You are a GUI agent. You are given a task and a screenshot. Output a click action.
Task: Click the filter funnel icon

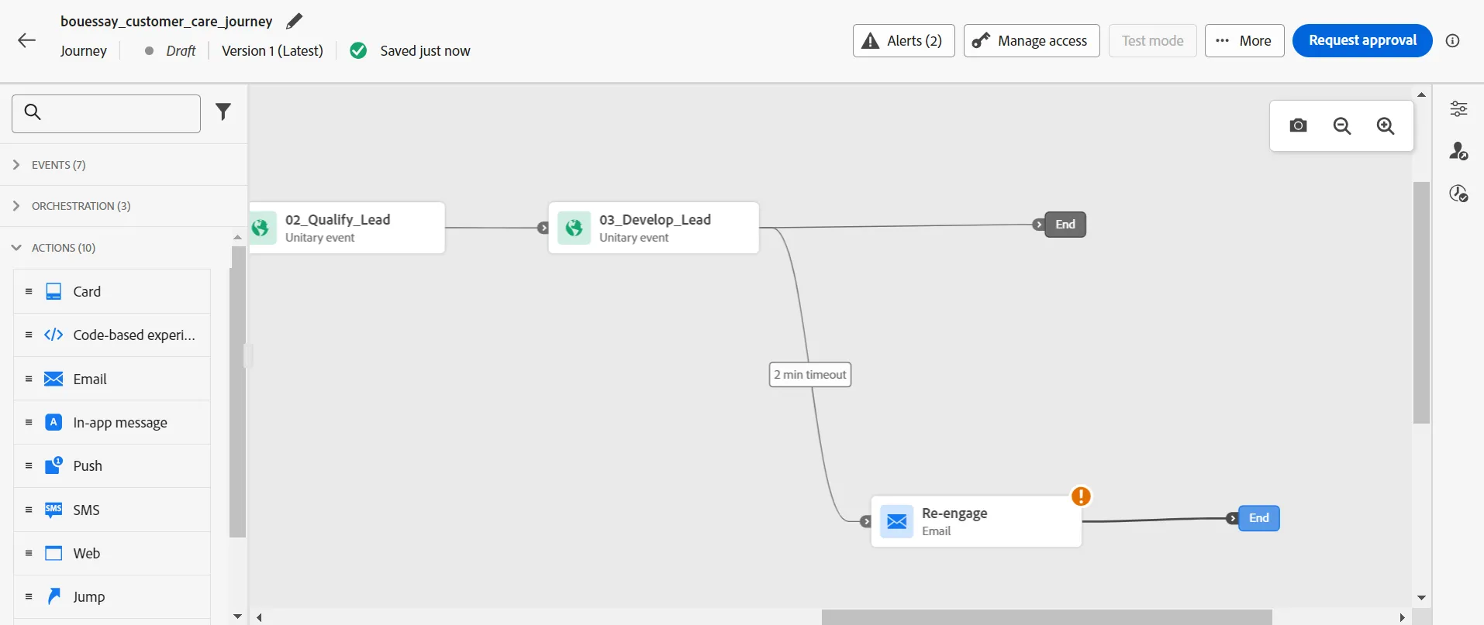tap(223, 112)
